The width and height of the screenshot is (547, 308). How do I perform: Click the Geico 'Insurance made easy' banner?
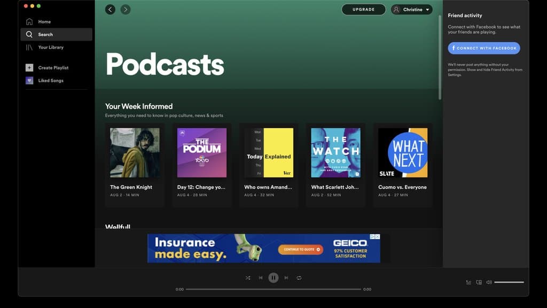[x=264, y=248]
